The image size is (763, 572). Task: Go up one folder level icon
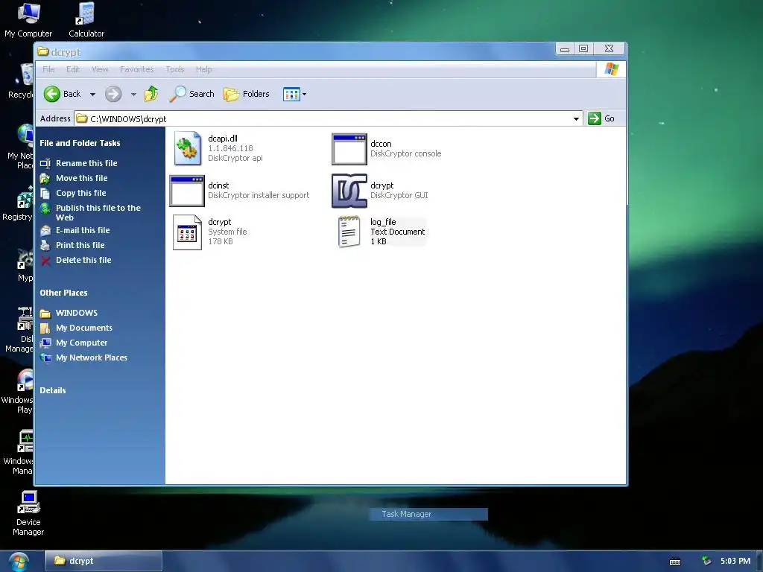[151, 93]
